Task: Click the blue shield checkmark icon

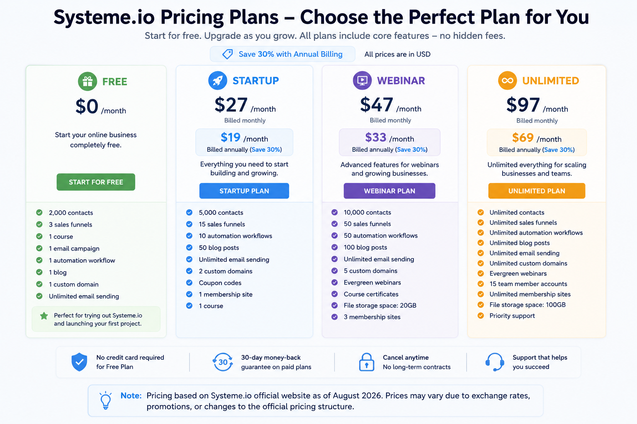Action: (79, 362)
